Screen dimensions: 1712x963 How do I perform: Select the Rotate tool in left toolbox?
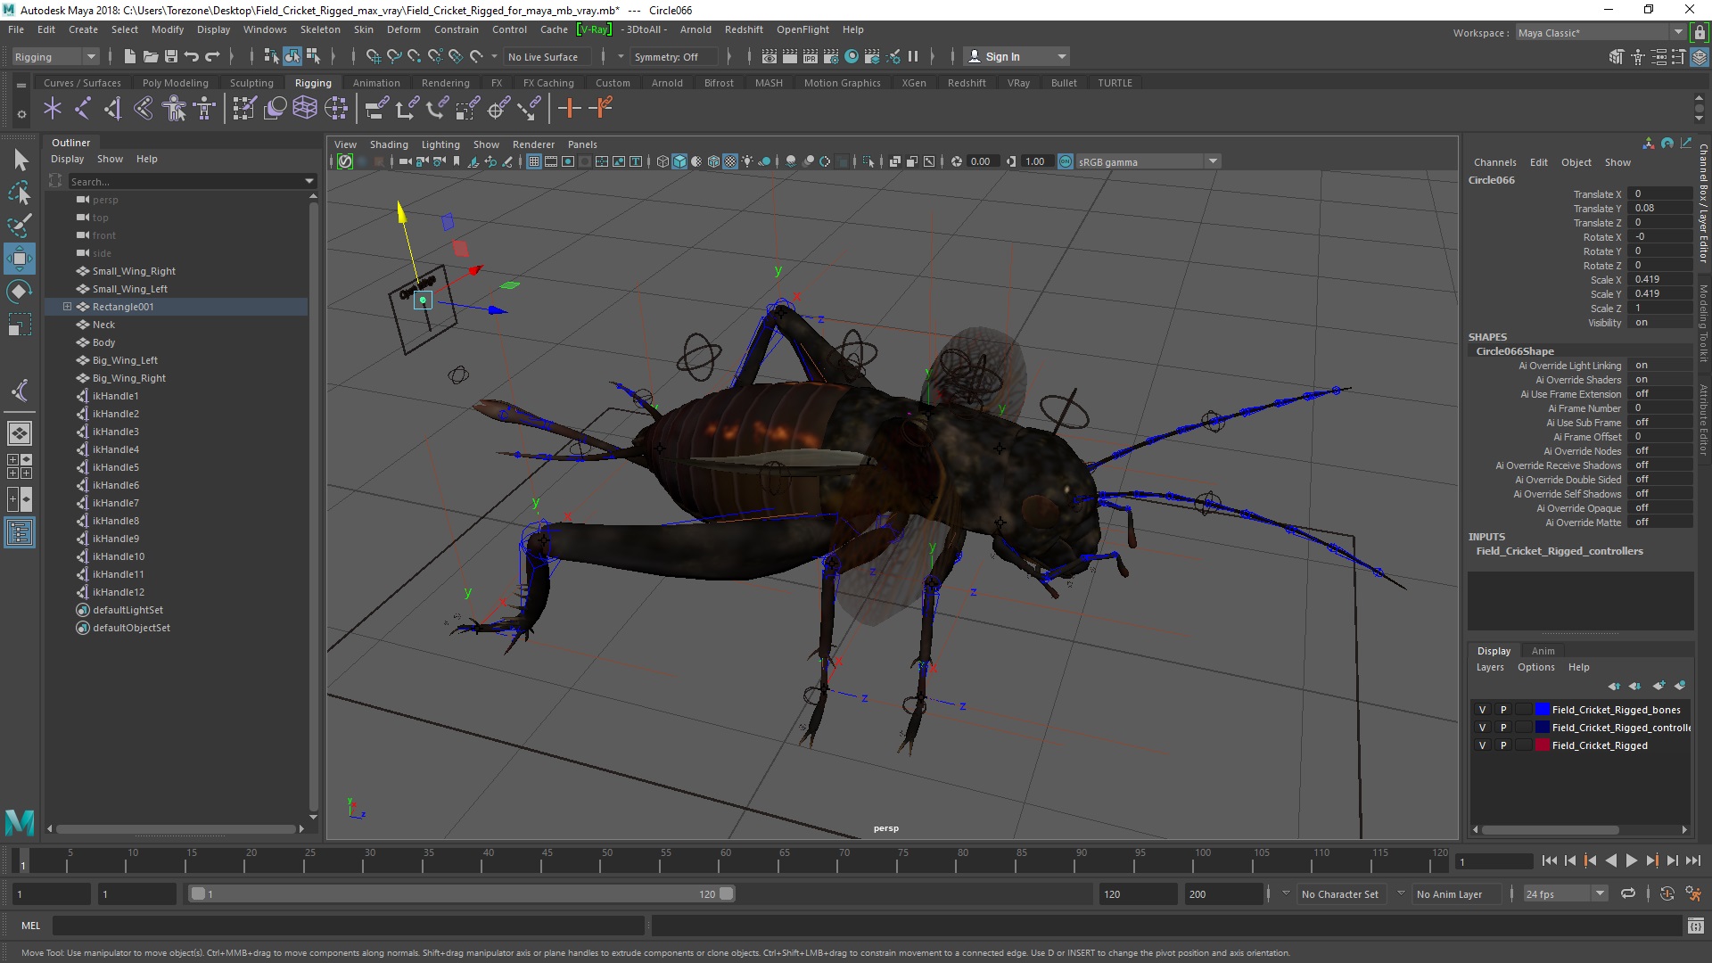coord(20,292)
